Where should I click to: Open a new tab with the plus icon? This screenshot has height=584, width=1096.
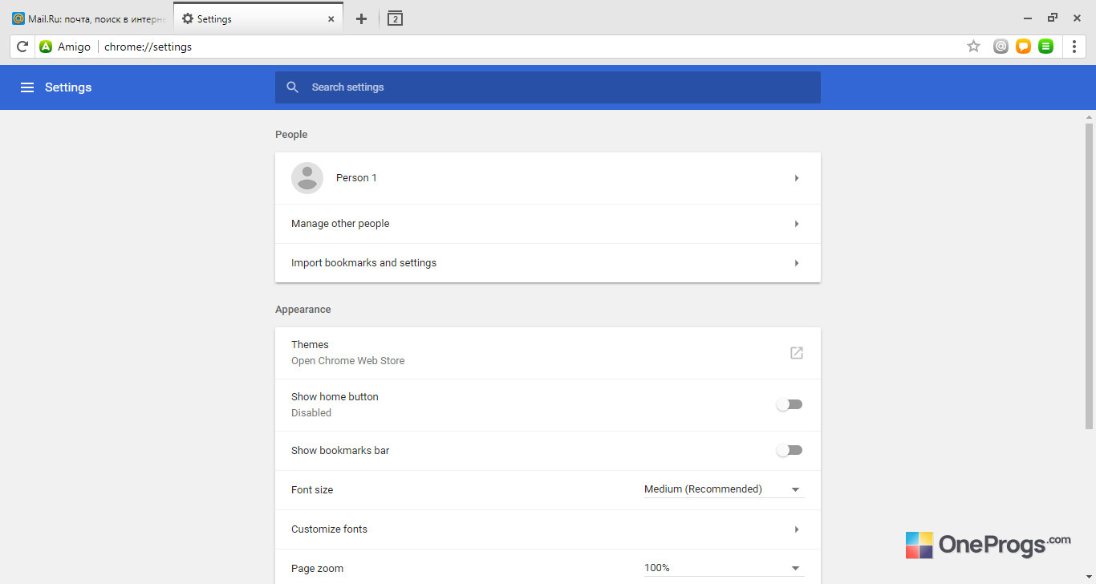tap(361, 18)
